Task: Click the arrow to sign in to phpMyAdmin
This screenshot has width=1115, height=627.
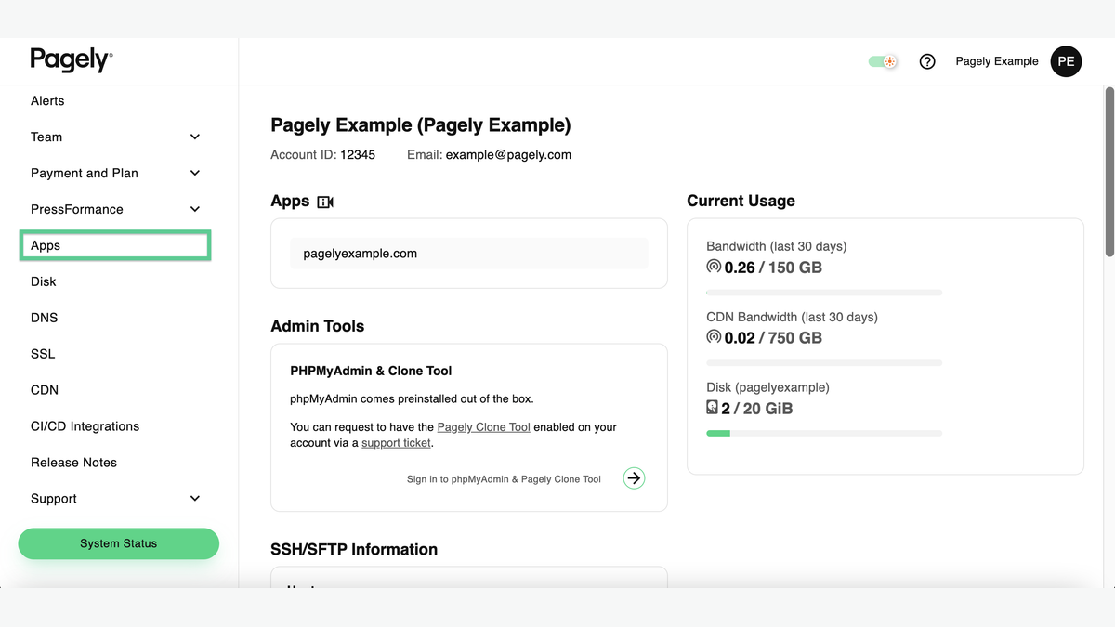Action: tap(634, 478)
